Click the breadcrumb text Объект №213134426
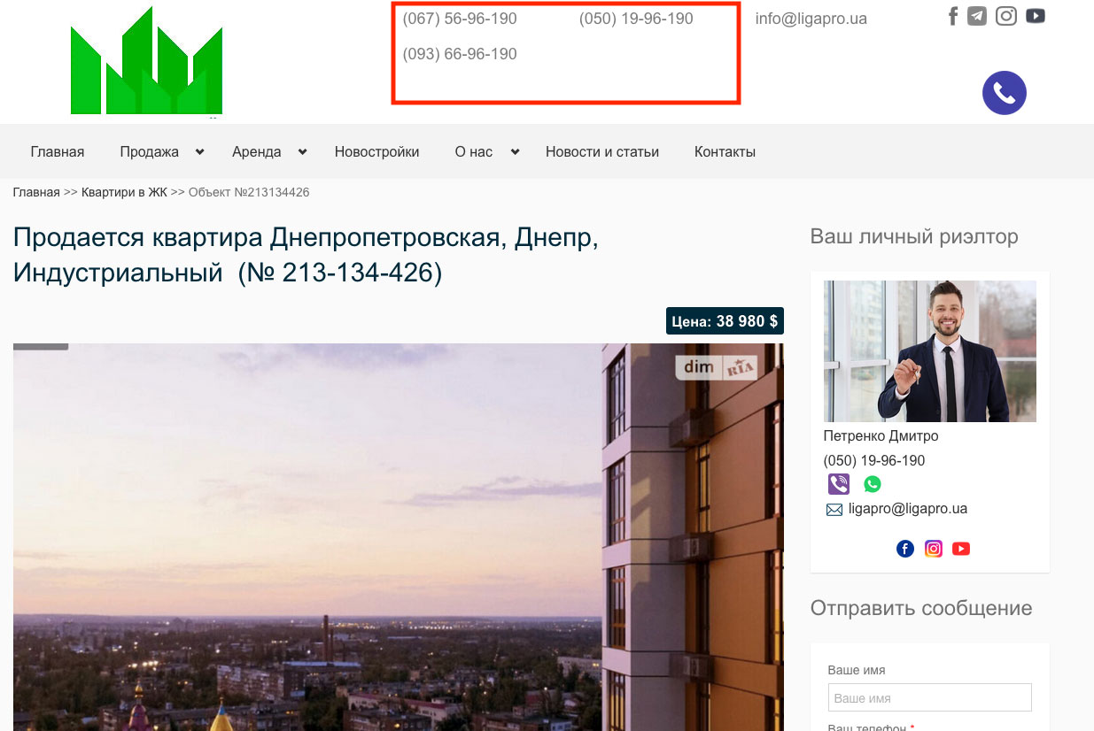The height and width of the screenshot is (731, 1094). coord(249,192)
